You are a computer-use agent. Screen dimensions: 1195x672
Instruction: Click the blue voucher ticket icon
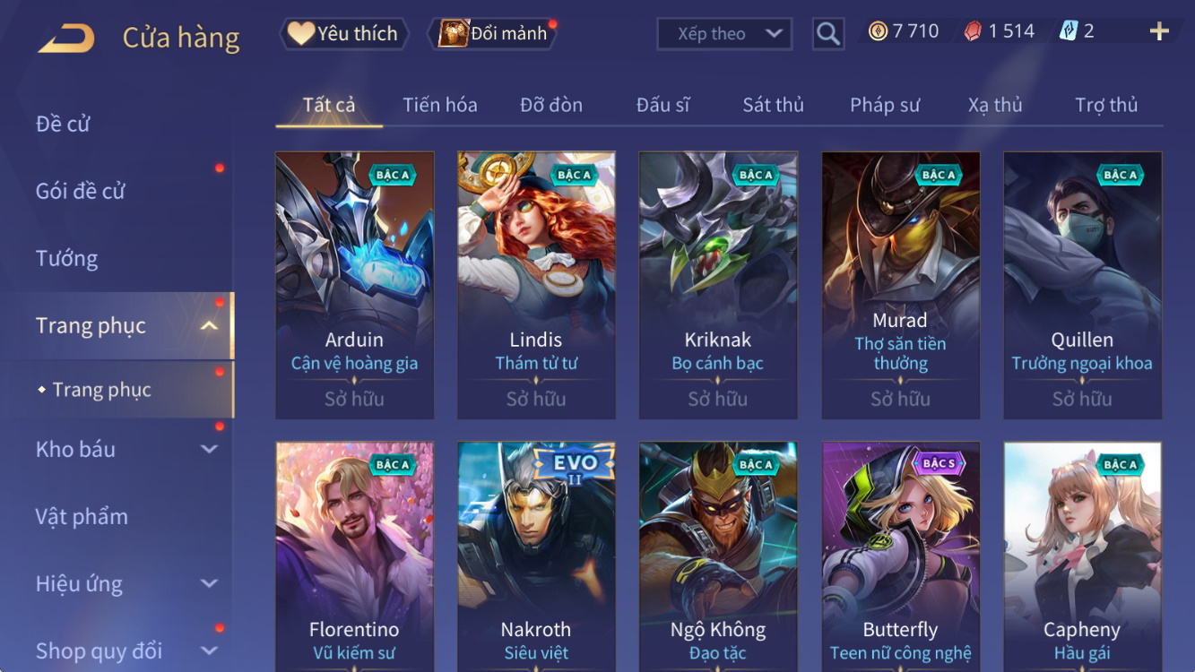pyautogui.click(x=1068, y=31)
